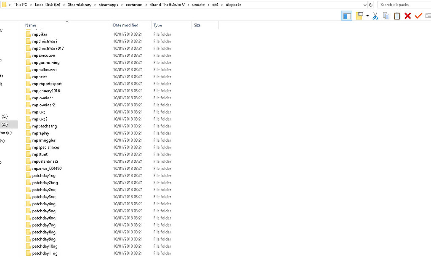
Task: Select the mpvalentines2 folder name
Action: tap(45, 161)
